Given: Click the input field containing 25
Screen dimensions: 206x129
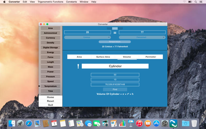Looking at the screenshot, I should (88, 32).
